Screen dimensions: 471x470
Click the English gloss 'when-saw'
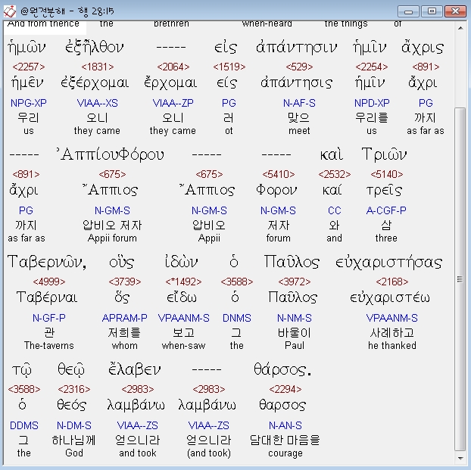coord(183,346)
